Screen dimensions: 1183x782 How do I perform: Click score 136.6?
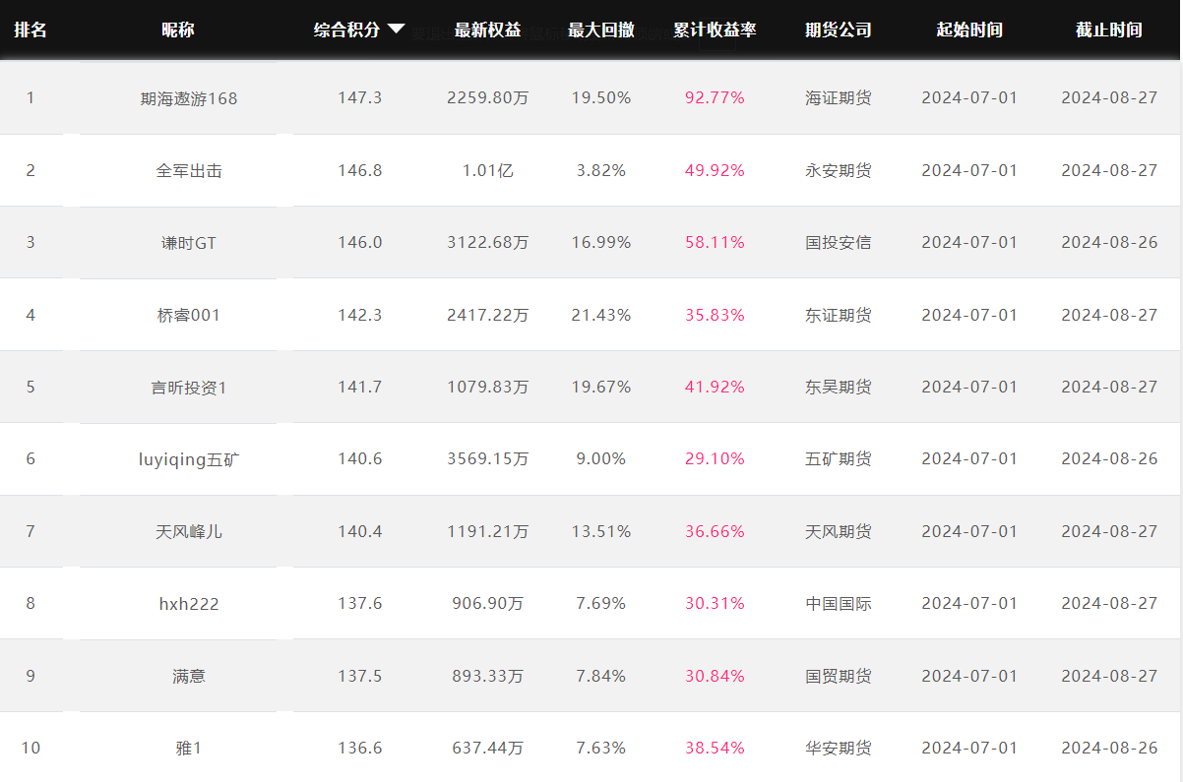359,748
